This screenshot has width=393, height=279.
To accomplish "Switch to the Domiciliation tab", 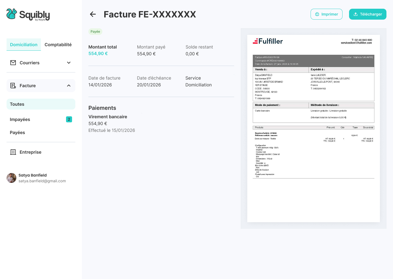I will coord(24,45).
